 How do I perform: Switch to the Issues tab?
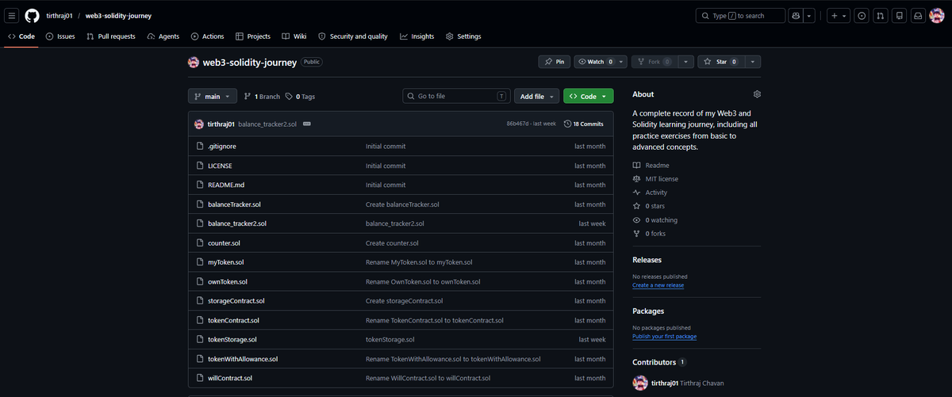[60, 36]
